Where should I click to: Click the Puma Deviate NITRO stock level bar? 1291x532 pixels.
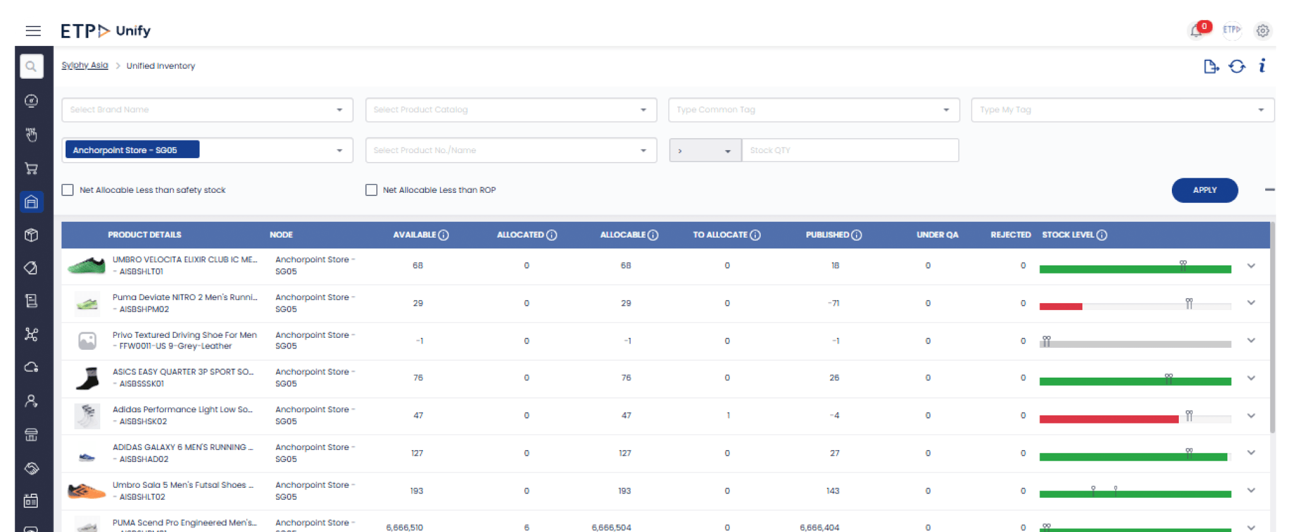click(x=1135, y=306)
